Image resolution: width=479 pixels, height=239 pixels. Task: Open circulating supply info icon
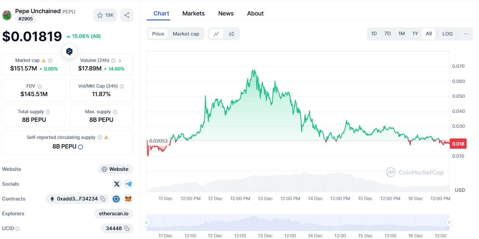(x=99, y=138)
